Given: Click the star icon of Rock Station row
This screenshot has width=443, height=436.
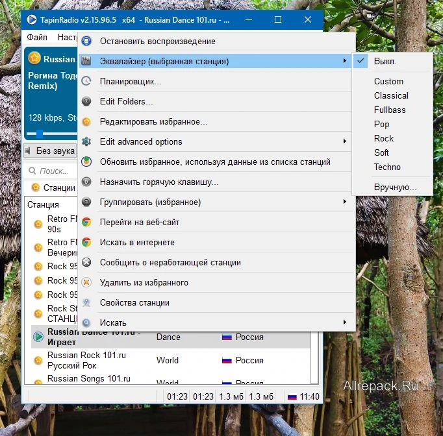Looking at the screenshot, I should pos(38,313).
